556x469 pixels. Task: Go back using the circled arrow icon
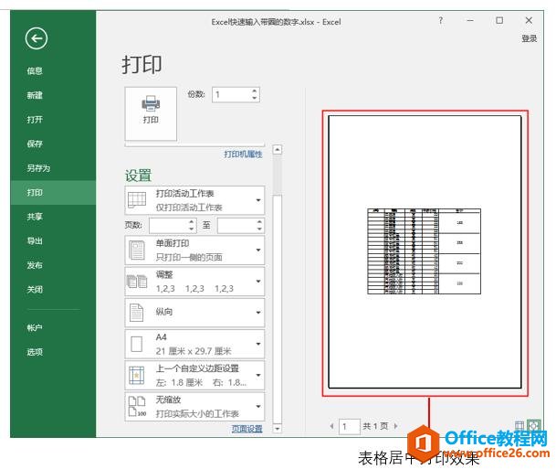coord(37,38)
